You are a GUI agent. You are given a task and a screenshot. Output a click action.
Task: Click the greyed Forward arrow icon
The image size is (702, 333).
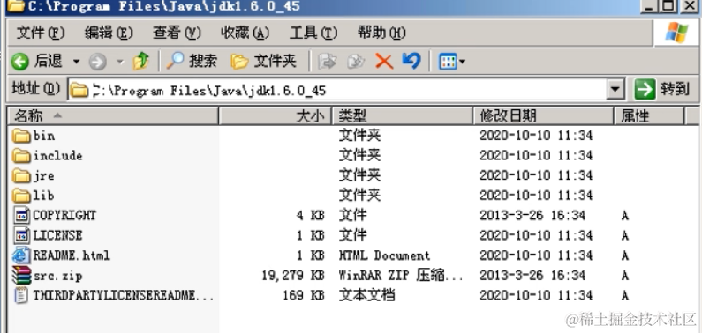[x=97, y=62]
